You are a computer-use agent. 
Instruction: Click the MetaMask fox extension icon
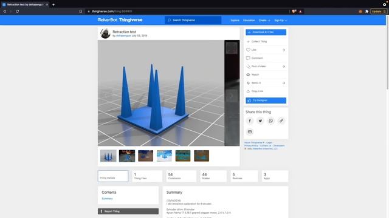(360, 12)
